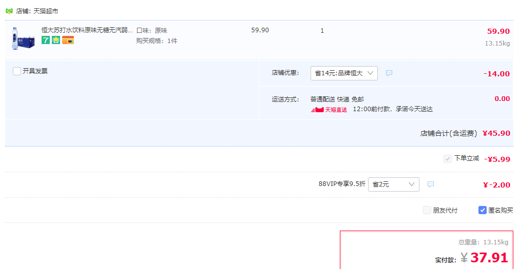Click the shipping fee 0.00
Viewport: 519px width, 269px height.
coord(502,98)
